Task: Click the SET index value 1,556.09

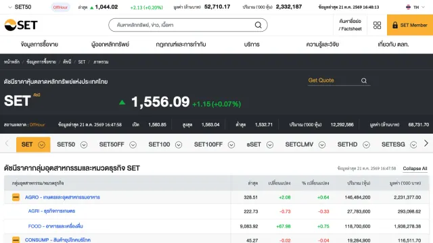Action: click(x=160, y=102)
